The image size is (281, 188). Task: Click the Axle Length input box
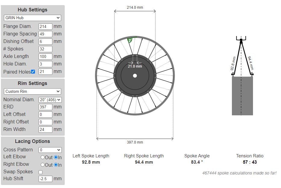(x=45, y=56)
